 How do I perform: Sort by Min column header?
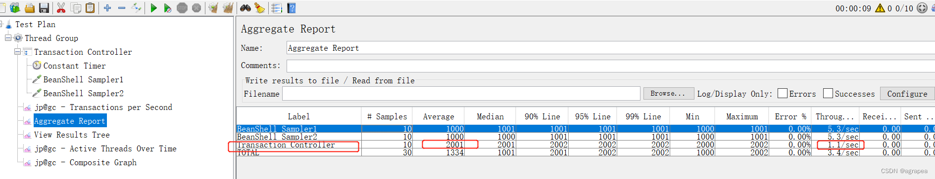692,116
